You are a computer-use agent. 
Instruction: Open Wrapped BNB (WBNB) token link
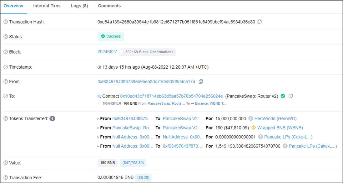click(280, 128)
